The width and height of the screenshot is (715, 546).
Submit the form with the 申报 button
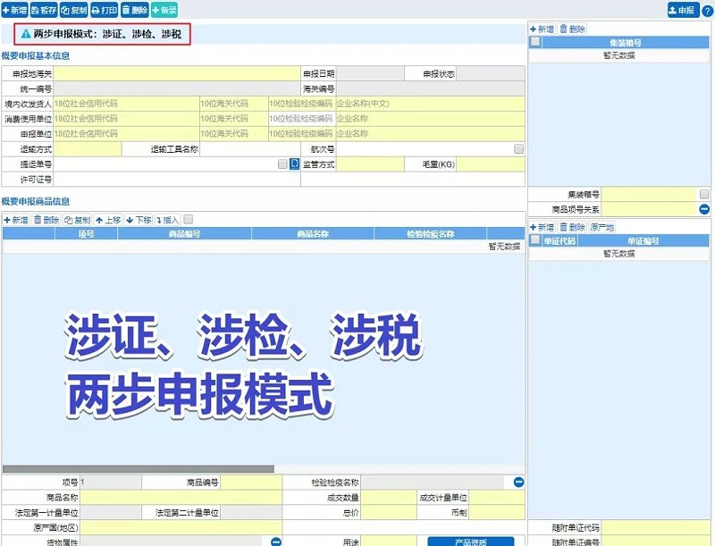pyautogui.click(x=683, y=10)
